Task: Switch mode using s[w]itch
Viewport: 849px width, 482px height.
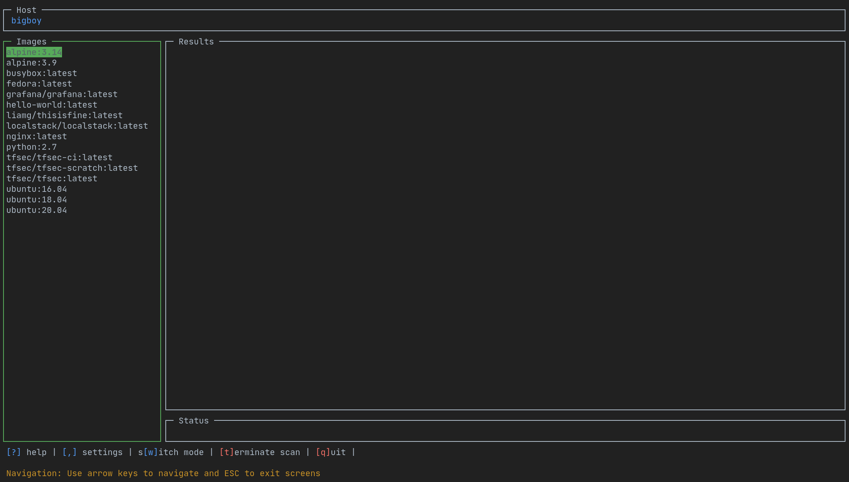Action: (x=170, y=452)
